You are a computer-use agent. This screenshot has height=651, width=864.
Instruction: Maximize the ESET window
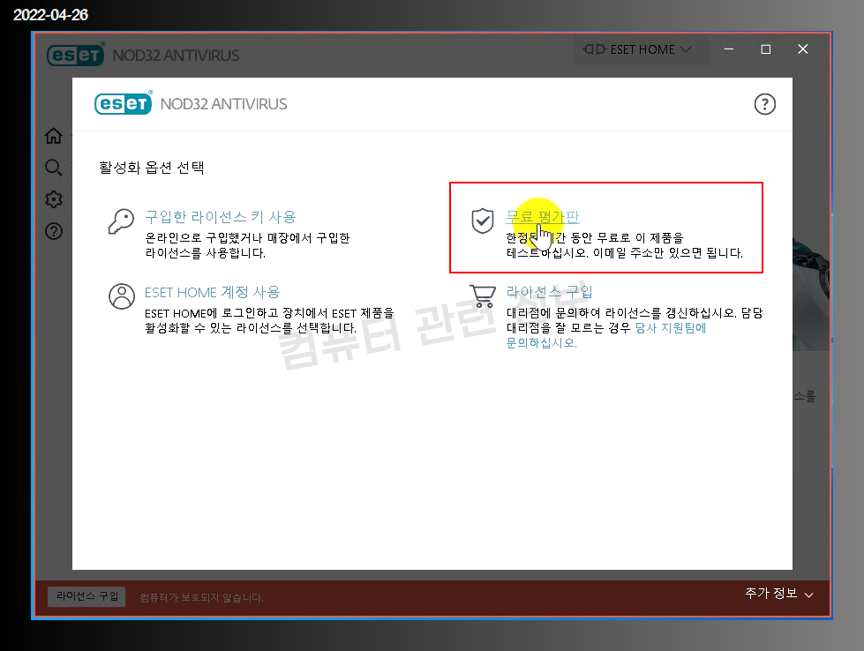766,49
